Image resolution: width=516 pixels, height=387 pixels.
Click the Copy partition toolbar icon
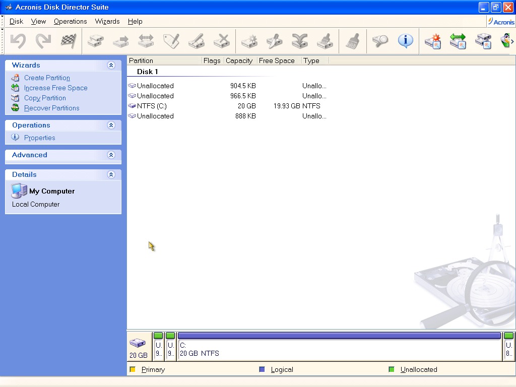pos(96,41)
